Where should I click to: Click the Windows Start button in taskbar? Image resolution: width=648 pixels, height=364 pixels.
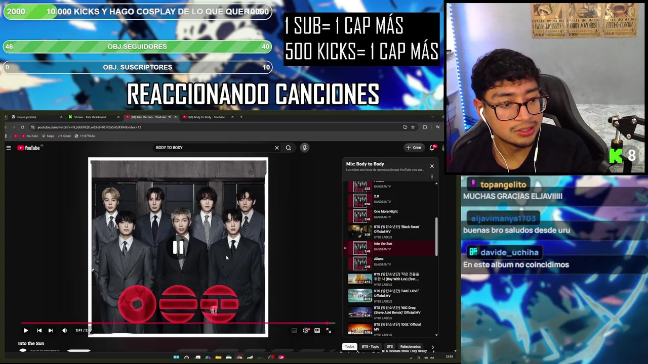coord(176,358)
